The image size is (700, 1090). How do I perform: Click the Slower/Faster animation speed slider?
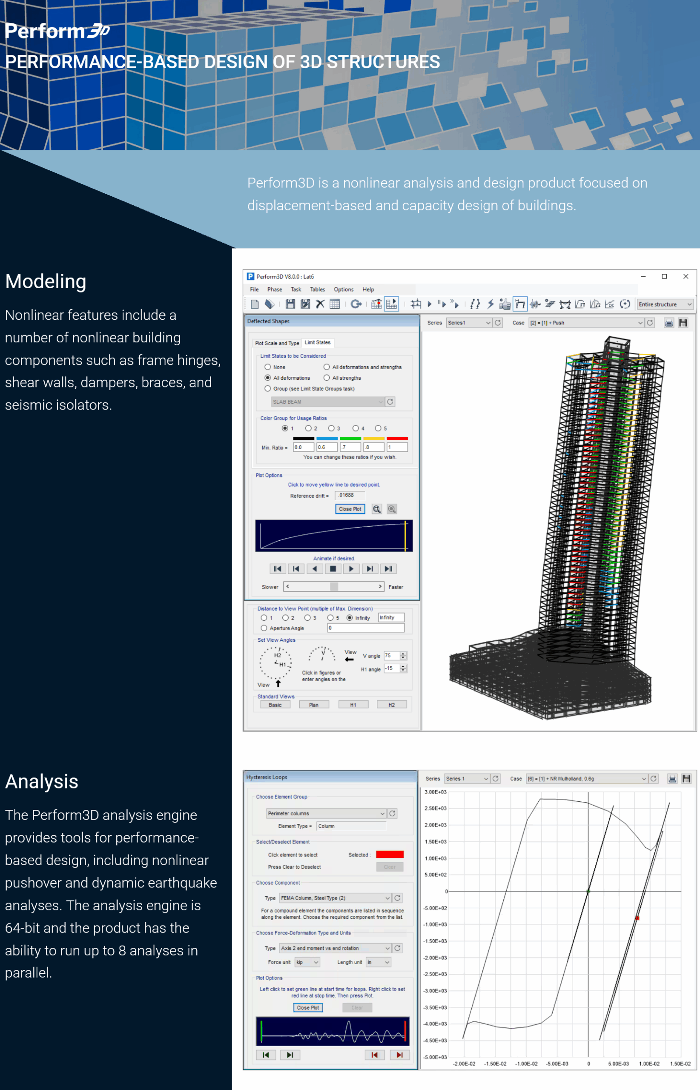tap(334, 586)
